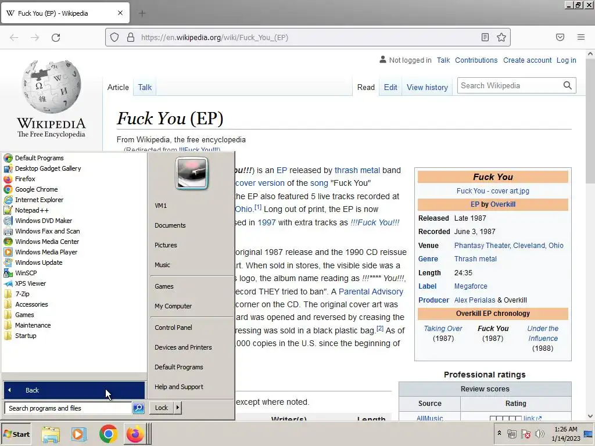Click the Search Wikipedia field
Screen dimensions: 595x446
[510, 85]
